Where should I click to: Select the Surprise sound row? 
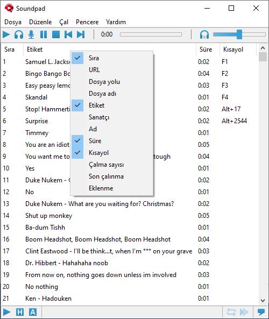(x=130, y=121)
